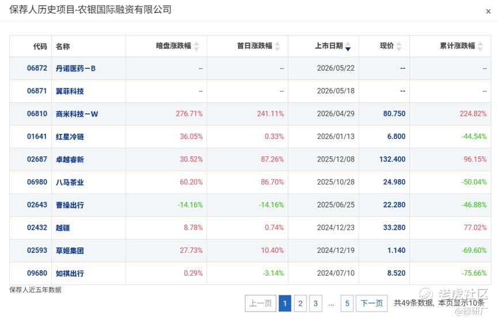Image resolution: width=498 pixels, height=323 pixels.
Task: Open stock link 丹诺医药-B
Action: click(75, 68)
